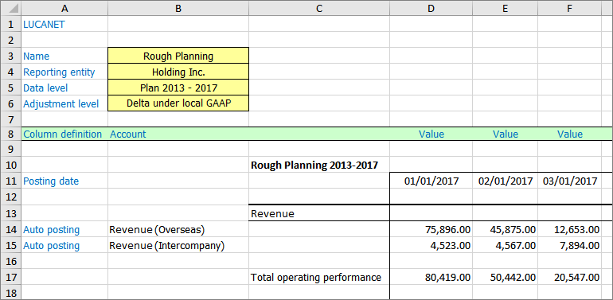The height and width of the screenshot is (300, 613).
Task: Select column F header
Action: 569,8
